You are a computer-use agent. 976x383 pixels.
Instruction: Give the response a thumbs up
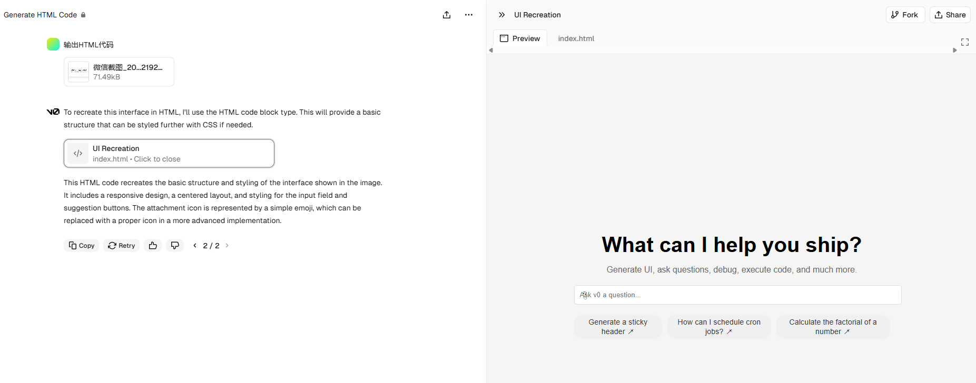click(x=153, y=246)
